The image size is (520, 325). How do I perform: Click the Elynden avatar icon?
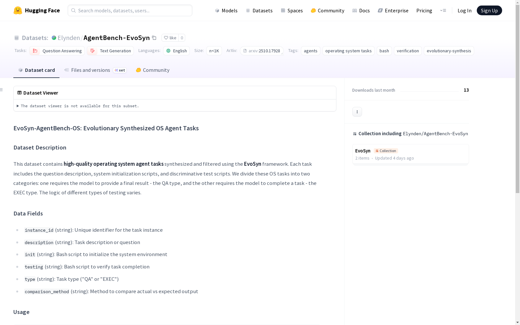54,38
